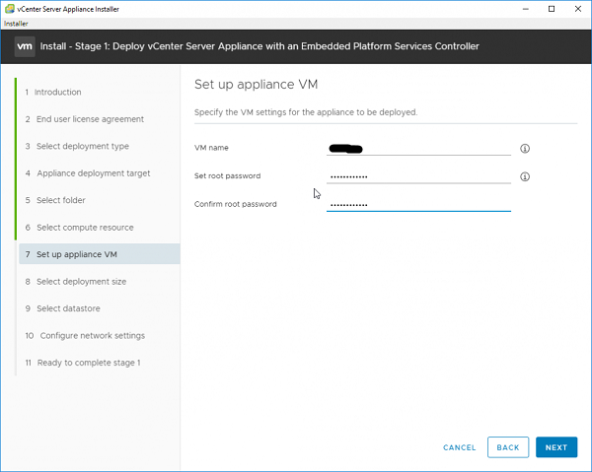Minimize the installer window
Screen dimensions: 592x472
525,9
